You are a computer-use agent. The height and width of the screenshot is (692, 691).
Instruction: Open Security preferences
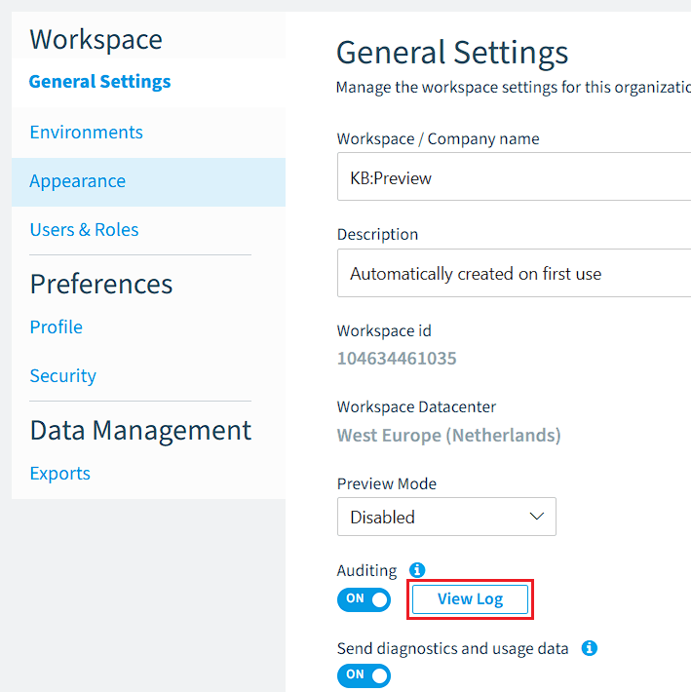[63, 376]
